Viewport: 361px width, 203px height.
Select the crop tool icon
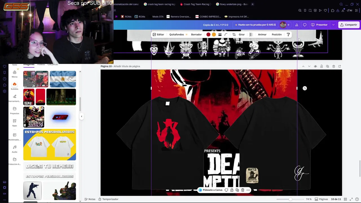pos(234,34)
